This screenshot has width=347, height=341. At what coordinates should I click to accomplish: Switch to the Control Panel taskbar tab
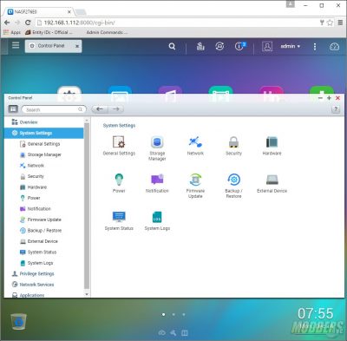pyautogui.click(x=53, y=46)
